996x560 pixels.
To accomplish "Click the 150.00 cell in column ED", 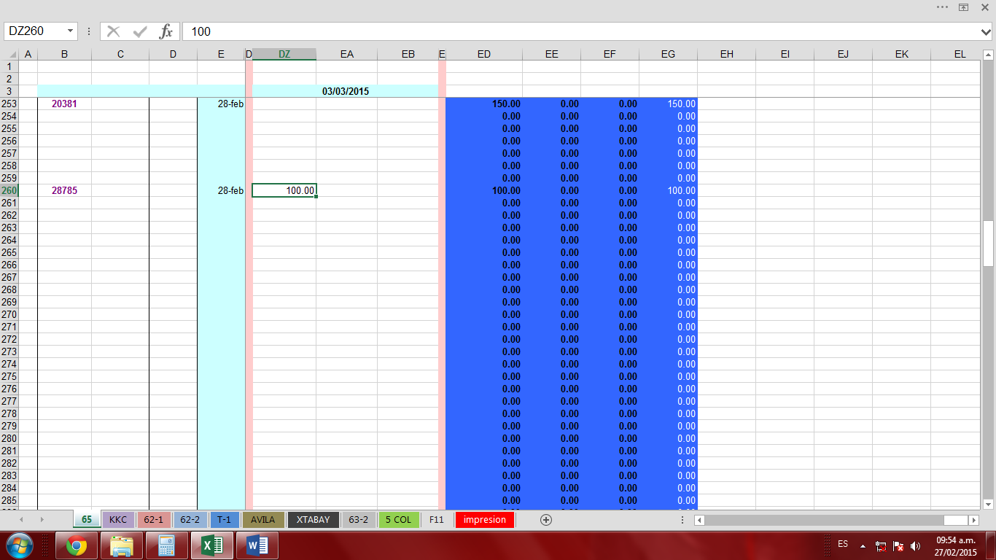I will pyautogui.click(x=484, y=104).
